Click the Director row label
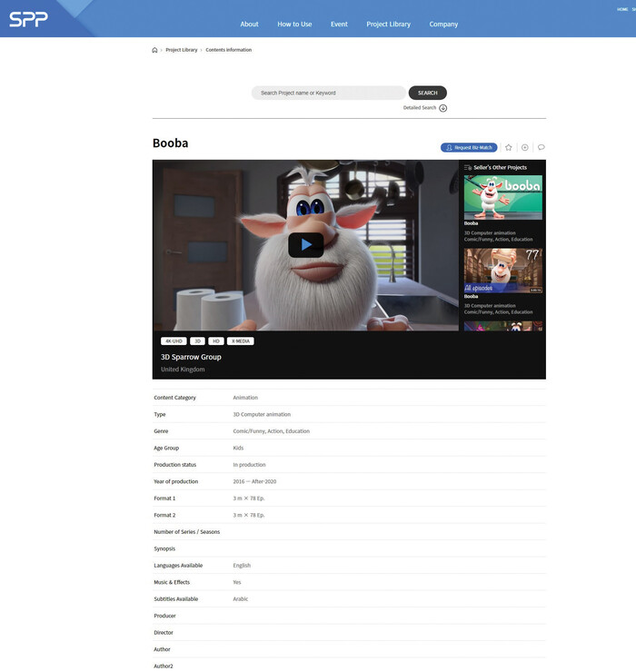636x671 pixels. pyautogui.click(x=164, y=633)
